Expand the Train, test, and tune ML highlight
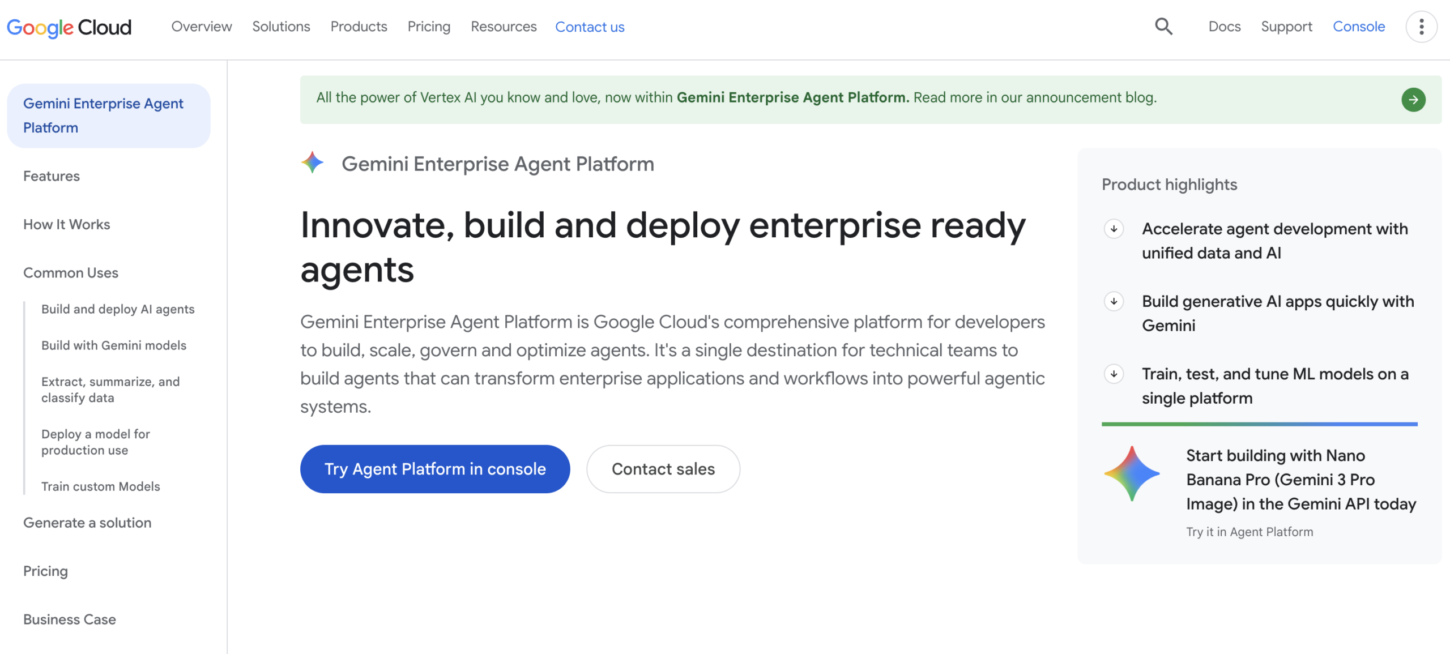1450x654 pixels. point(1114,374)
